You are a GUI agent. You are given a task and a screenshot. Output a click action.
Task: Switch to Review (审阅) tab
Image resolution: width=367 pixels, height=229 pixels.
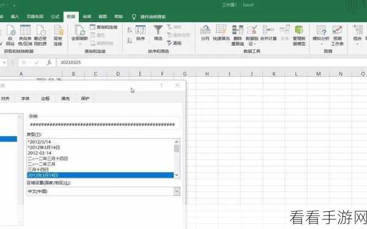[87, 16]
